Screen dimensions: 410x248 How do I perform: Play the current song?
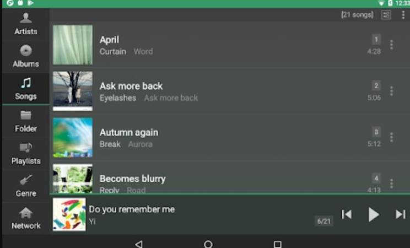pos(374,214)
